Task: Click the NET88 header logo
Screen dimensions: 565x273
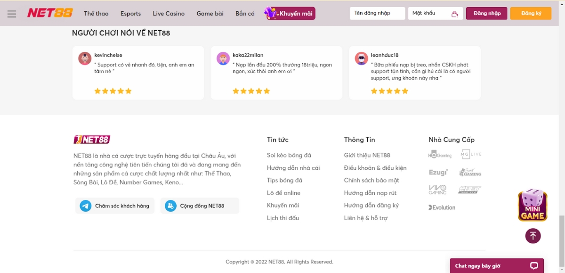Action: coord(50,13)
